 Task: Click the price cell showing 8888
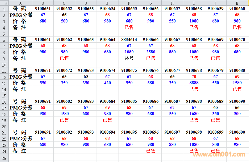194,83
